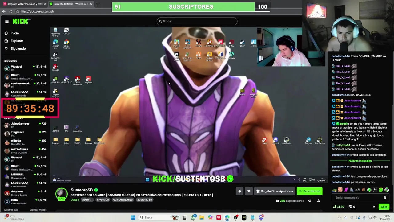Click the taskbar microphone icon
394x222 pixels.
click(364, 217)
